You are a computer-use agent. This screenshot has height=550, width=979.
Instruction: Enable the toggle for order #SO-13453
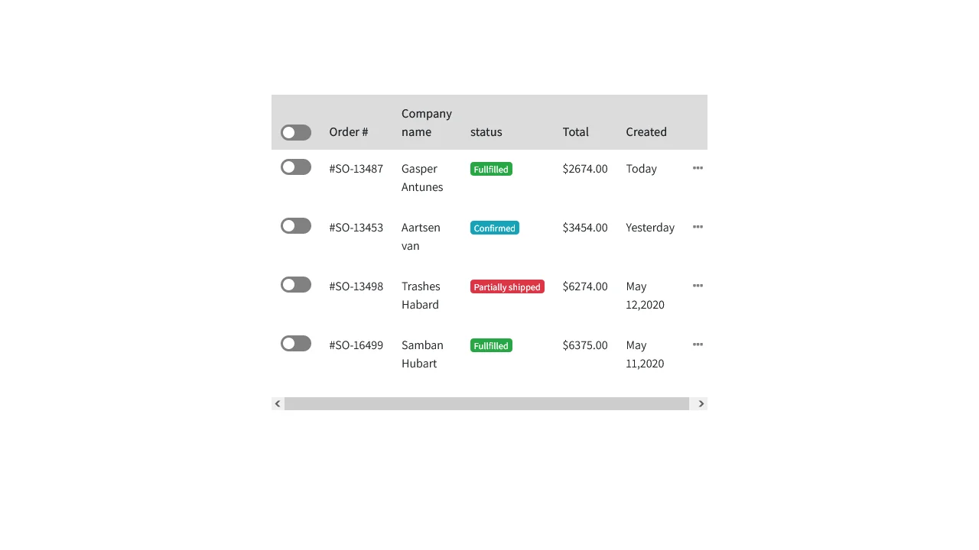click(296, 225)
